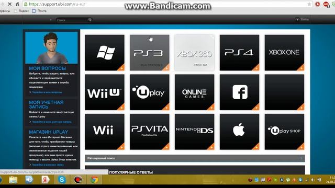This screenshot has height=188, width=335.
Task: Click the login link in the top bar
Action: (302, 19)
